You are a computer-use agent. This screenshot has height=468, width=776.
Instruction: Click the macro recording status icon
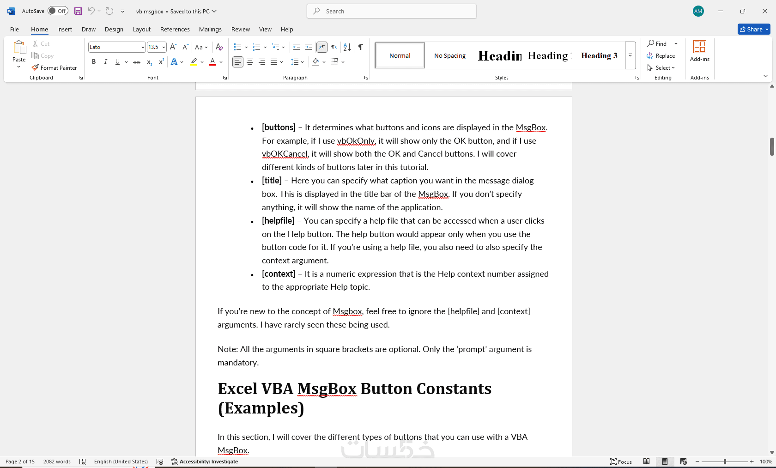click(160, 462)
